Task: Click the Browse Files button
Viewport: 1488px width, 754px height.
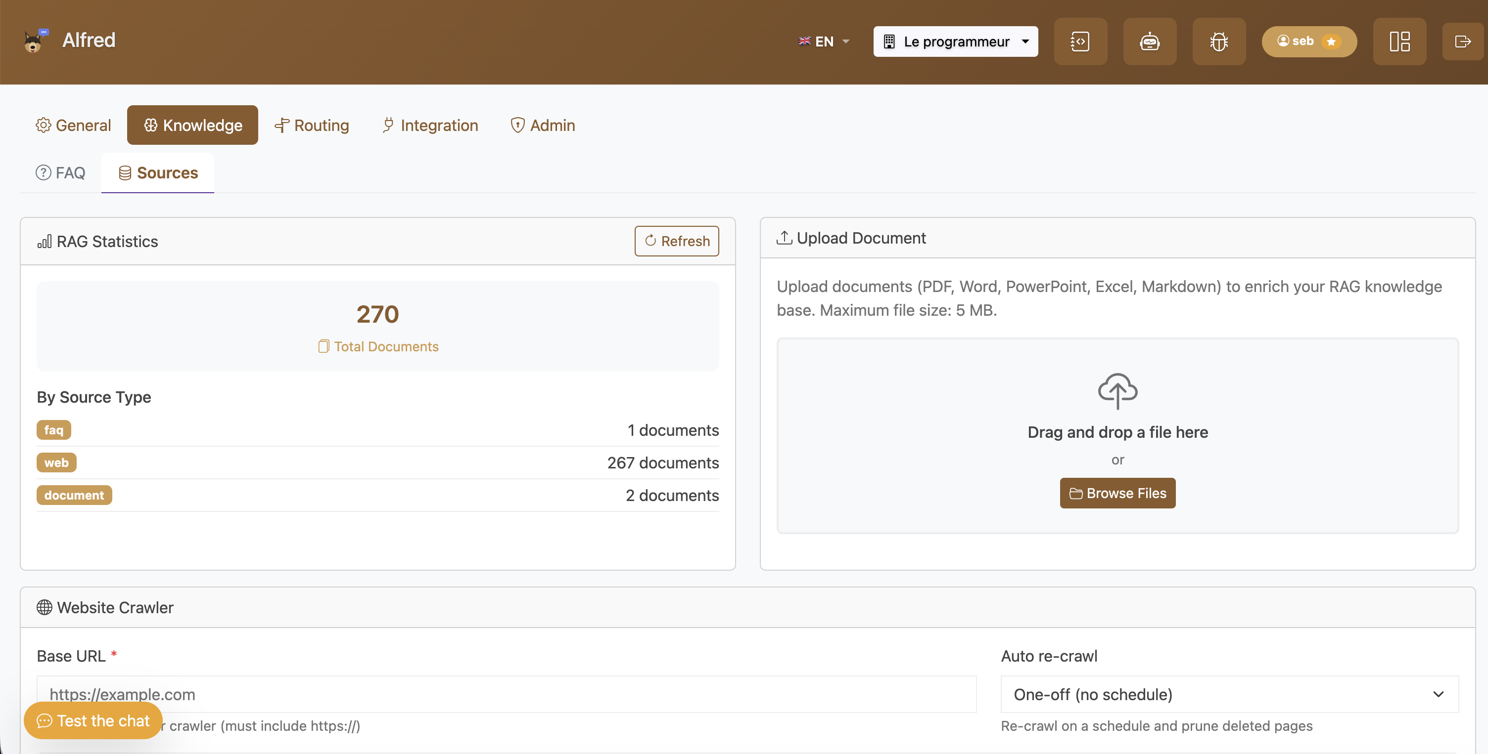Action: (1118, 493)
